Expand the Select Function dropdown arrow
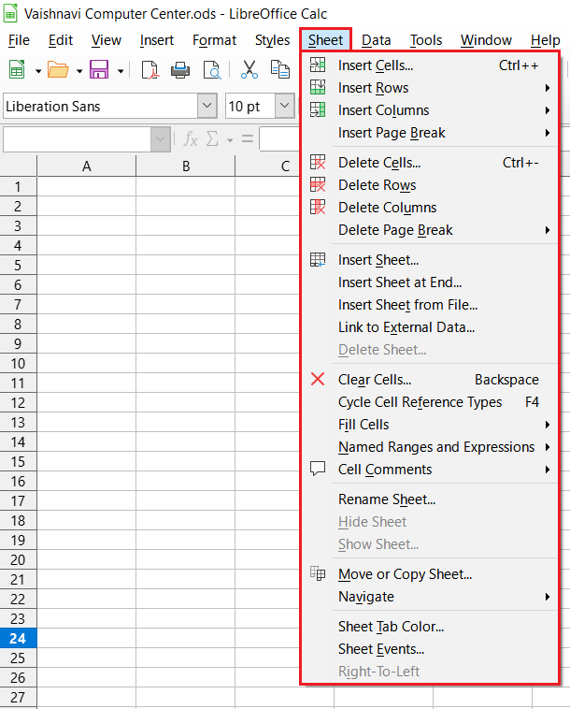This screenshot has width=570, height=709. (x=230, y=140)
